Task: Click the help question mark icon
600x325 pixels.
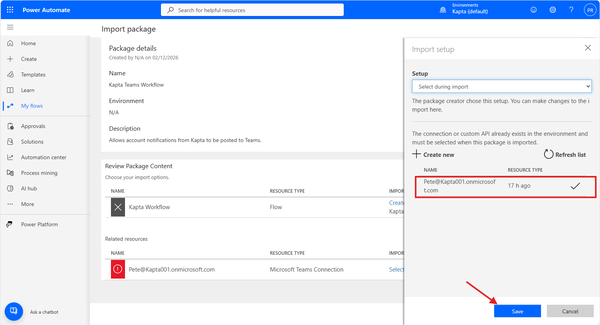Action: 571,10
